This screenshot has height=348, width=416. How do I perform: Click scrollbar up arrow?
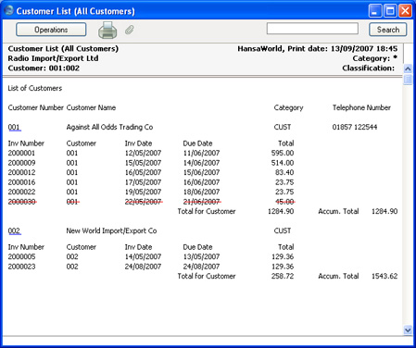click(x=408, y=68)
